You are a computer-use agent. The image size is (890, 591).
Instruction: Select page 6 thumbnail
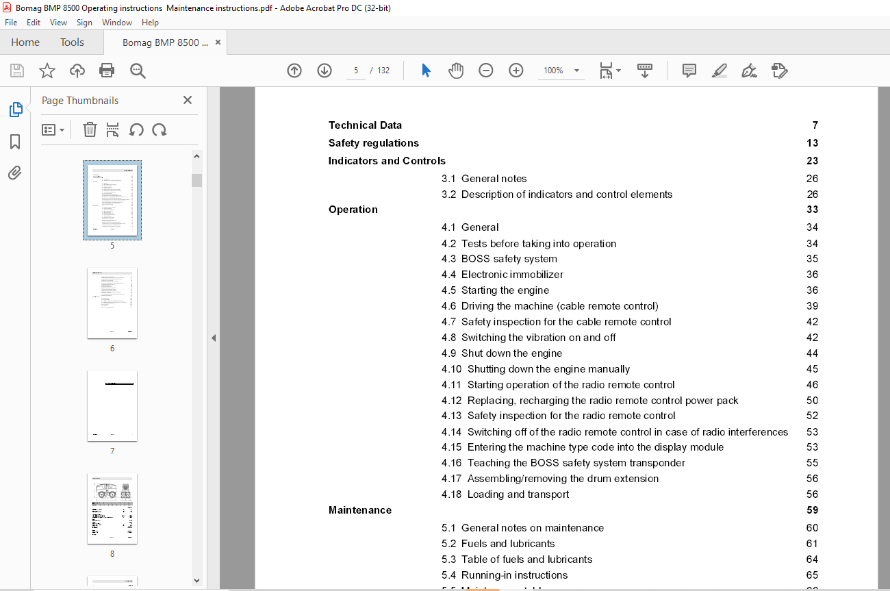112,303
